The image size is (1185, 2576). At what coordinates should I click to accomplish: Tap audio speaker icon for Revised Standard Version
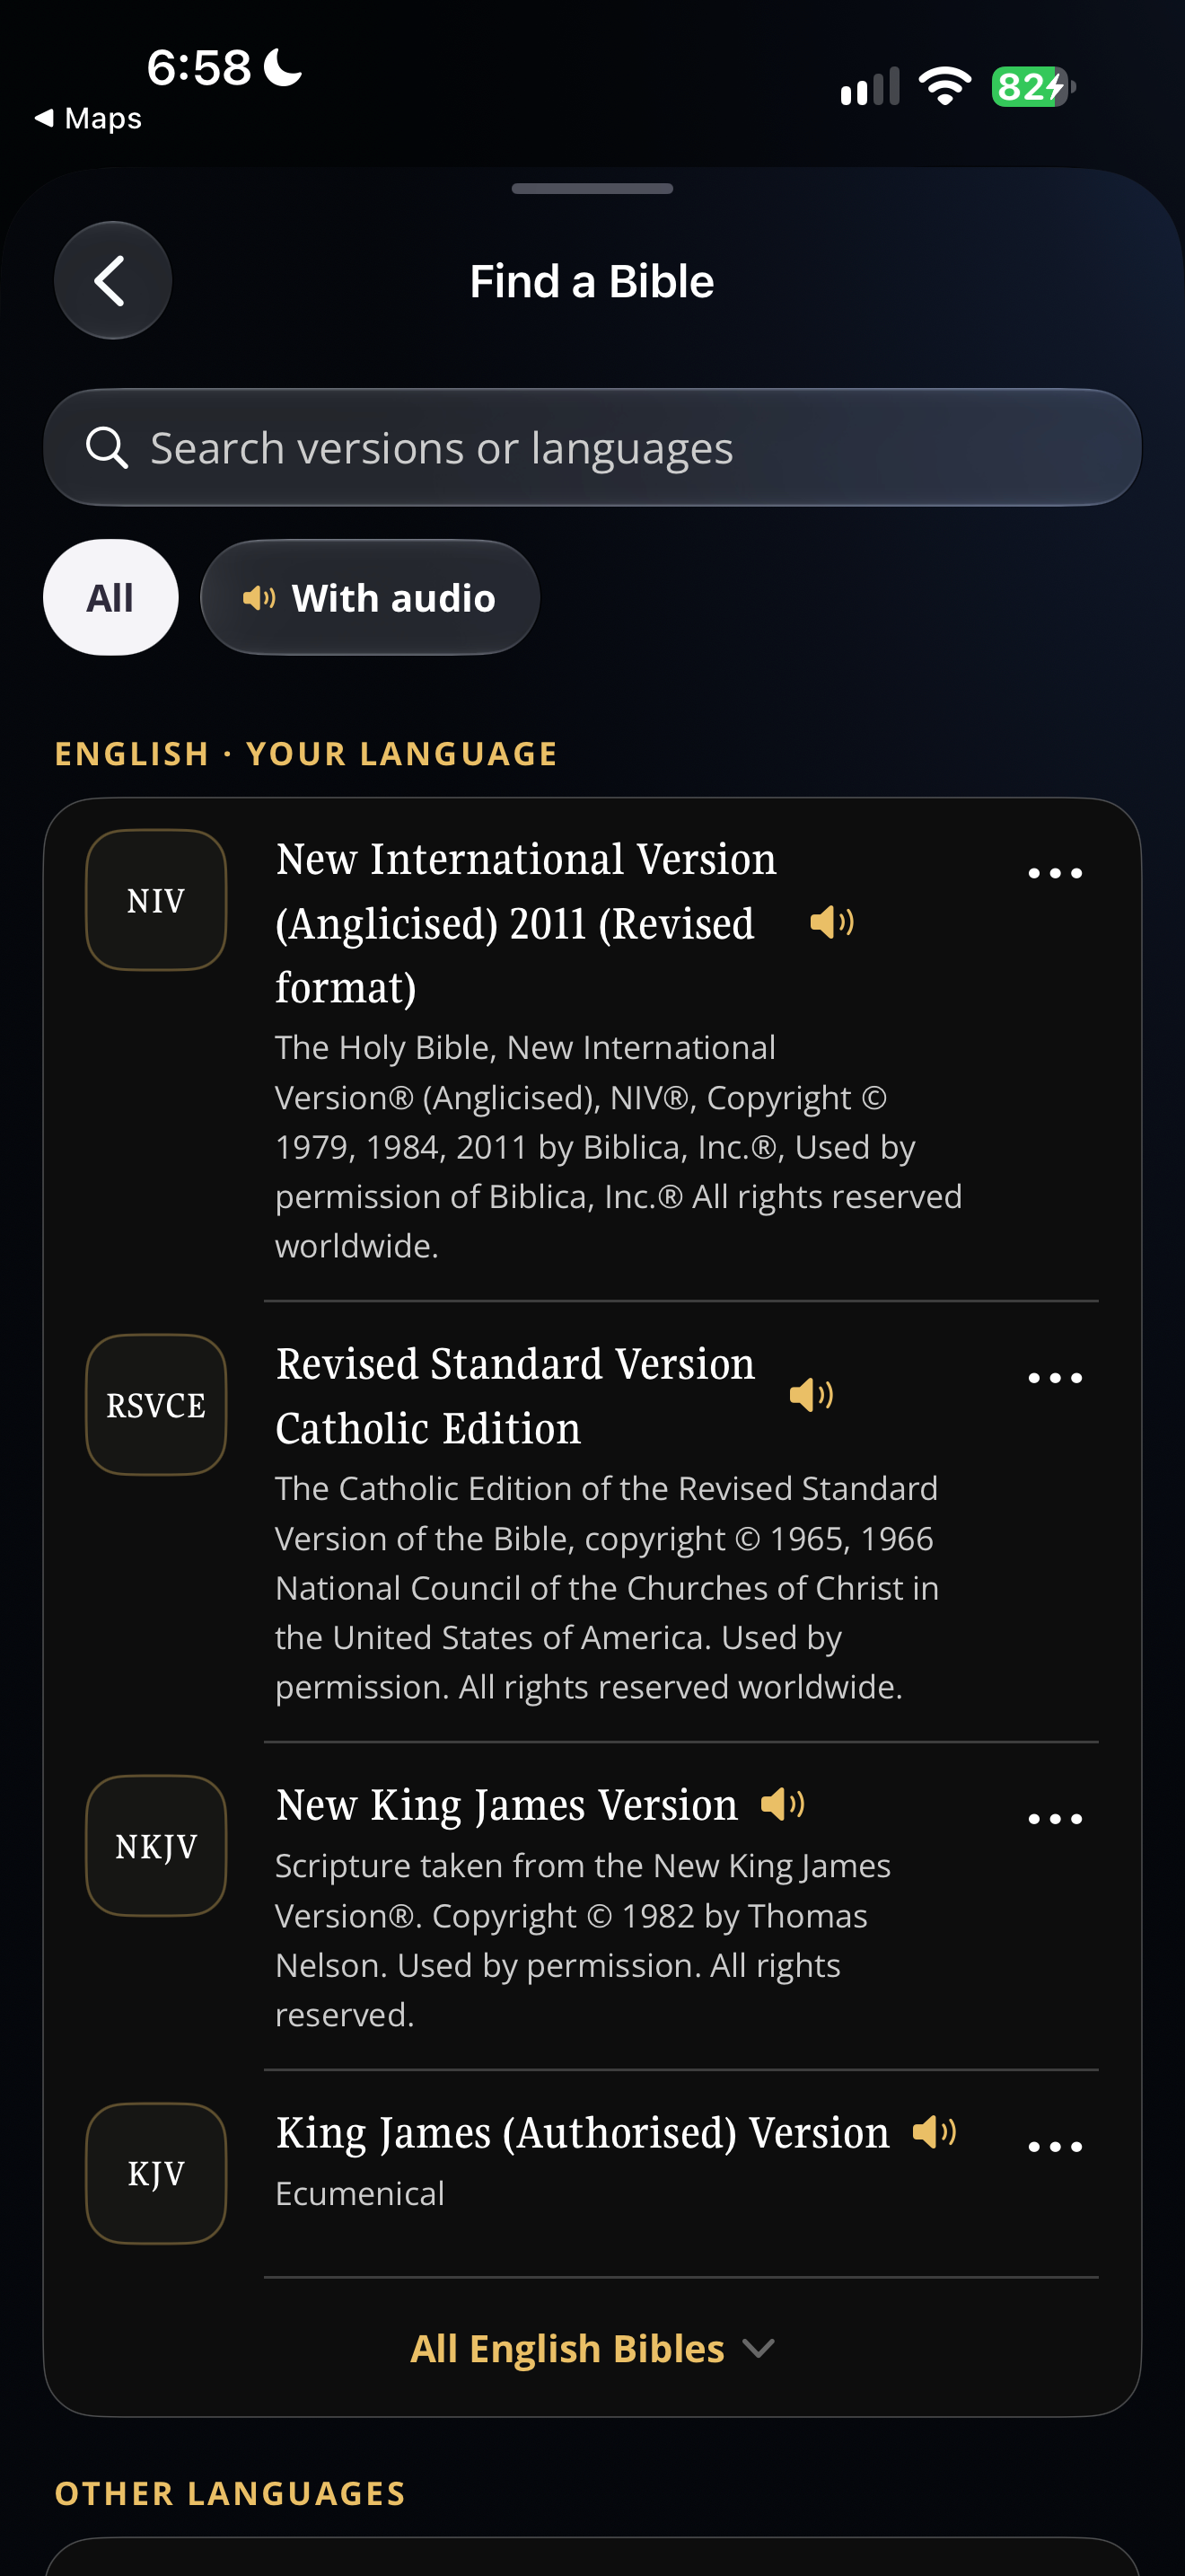point(812,1394)
